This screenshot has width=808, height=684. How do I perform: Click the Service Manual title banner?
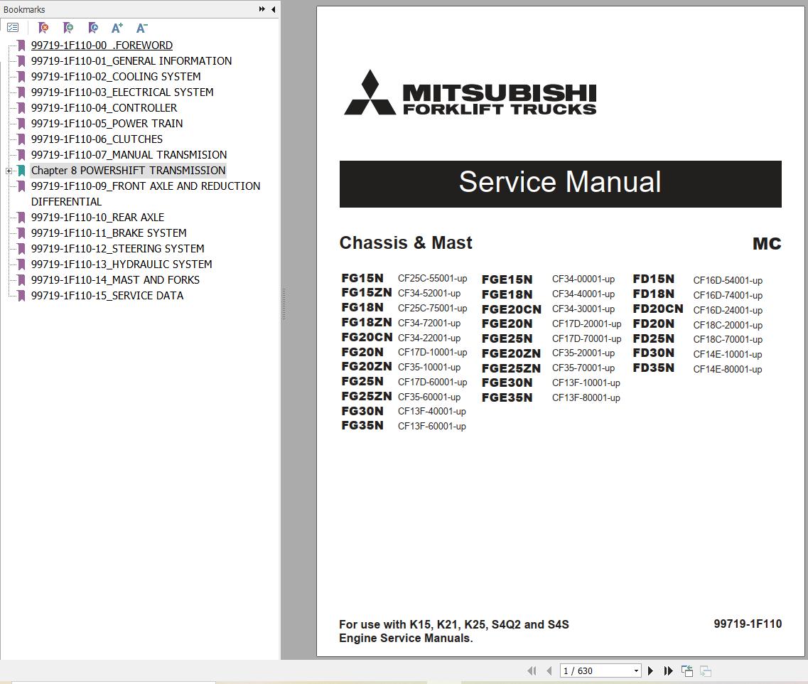click(x=560, y=184)
